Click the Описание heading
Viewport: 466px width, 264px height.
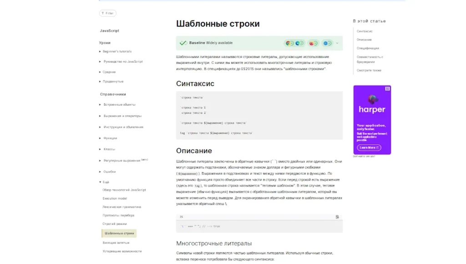pyautogui.click(x=194, y=151)
